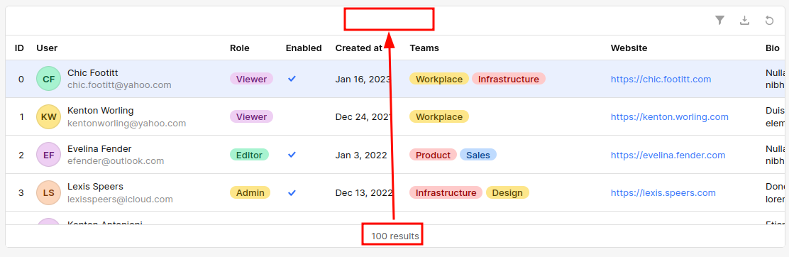
Task: Sort by the Teams column header
Action: 424,48
